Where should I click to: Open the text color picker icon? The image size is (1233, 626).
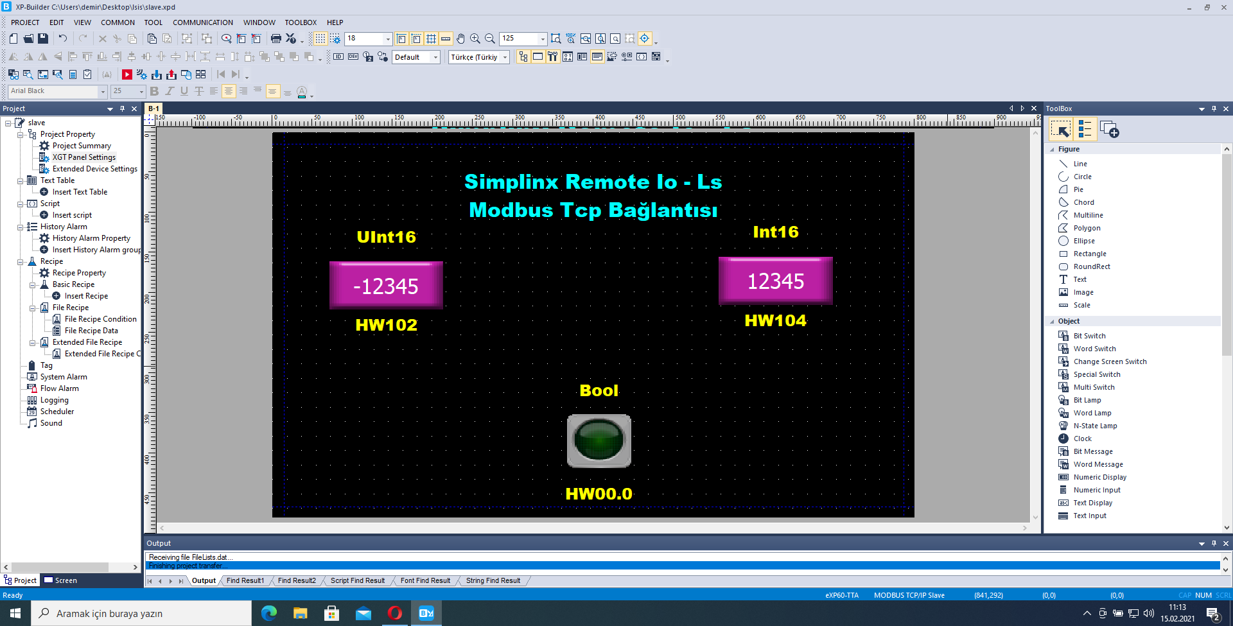click(302, 92)
